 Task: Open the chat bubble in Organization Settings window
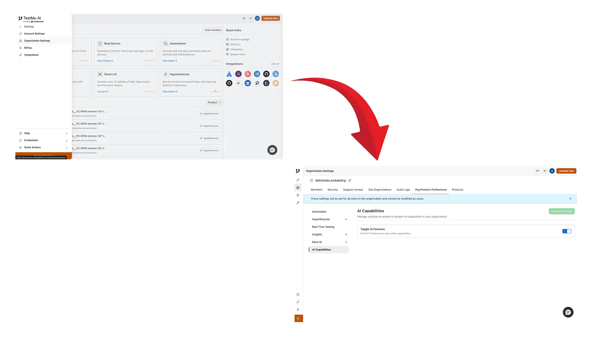tap(568, 312)
